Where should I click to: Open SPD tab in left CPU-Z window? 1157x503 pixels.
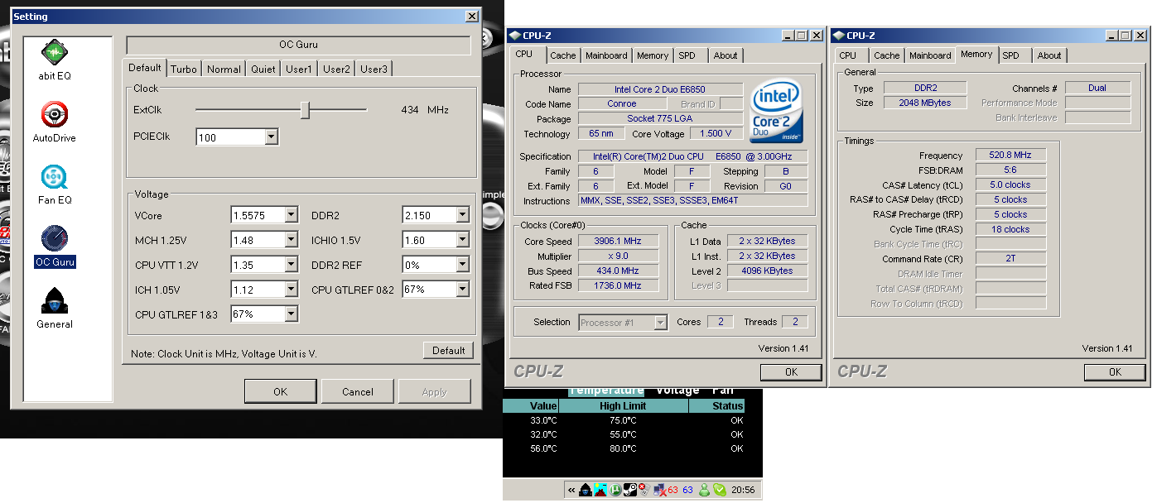[687, 55]
